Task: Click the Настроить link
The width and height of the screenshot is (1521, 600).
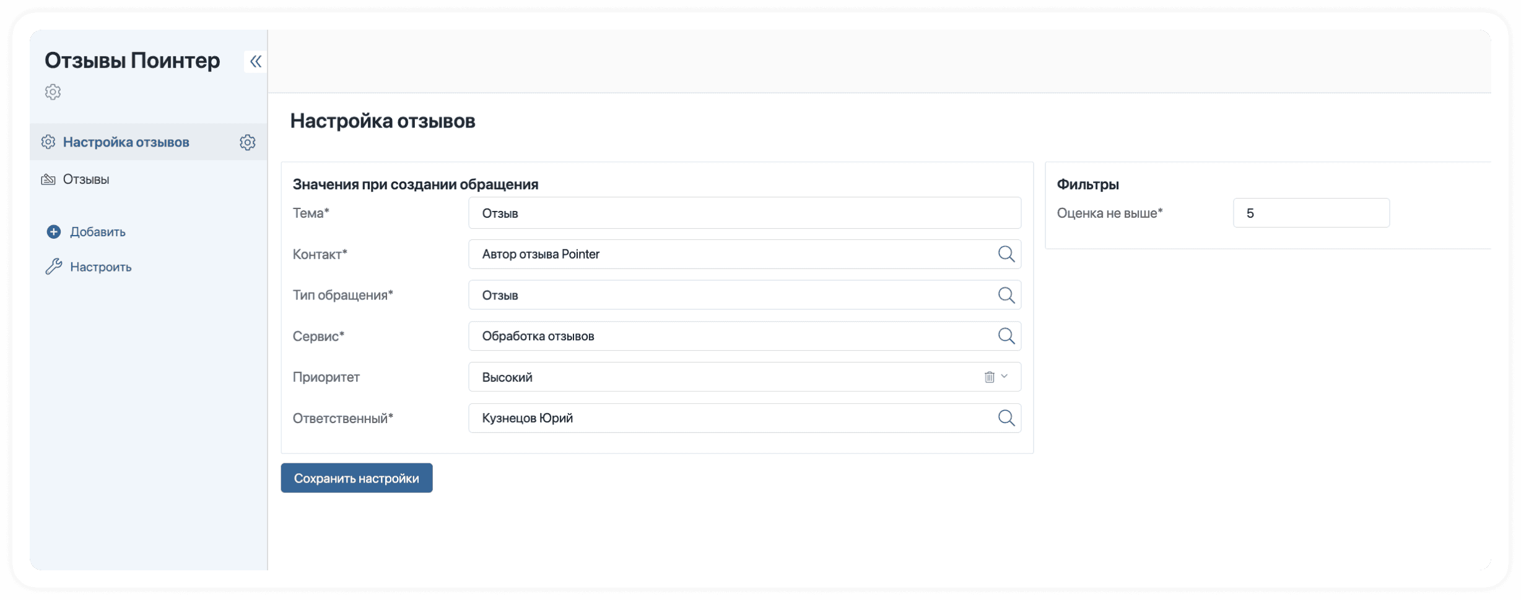Action: (x=100, y=267)
